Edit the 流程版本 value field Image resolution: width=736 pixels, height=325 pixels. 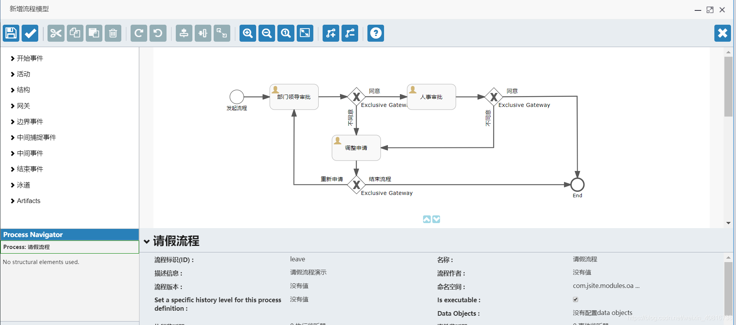coord(299,286)
